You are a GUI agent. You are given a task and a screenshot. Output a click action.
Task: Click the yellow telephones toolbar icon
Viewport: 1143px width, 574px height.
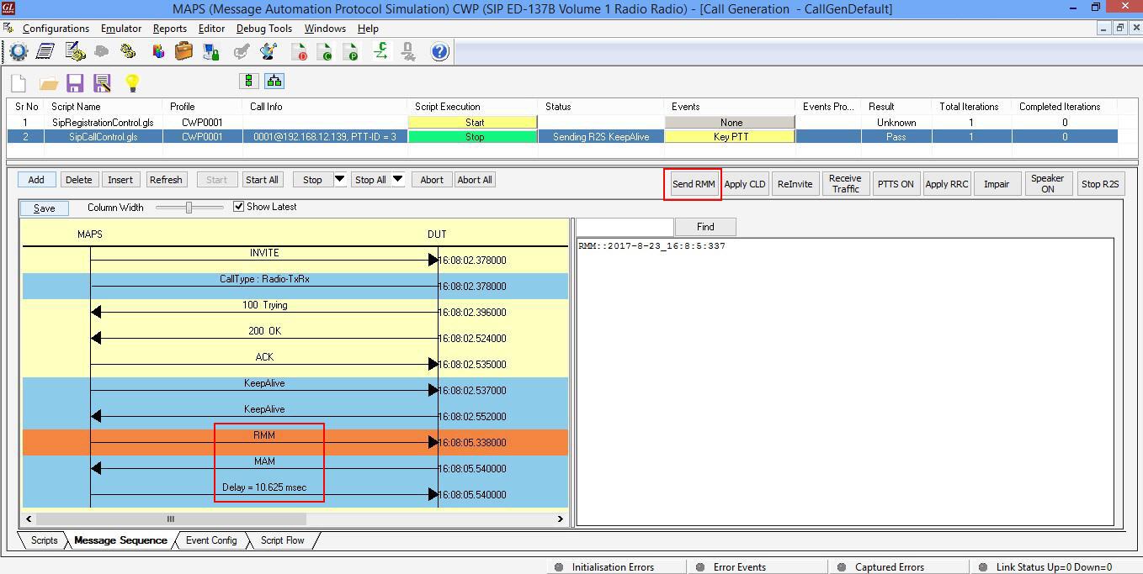pyautogui.click(x=128, y=52)
